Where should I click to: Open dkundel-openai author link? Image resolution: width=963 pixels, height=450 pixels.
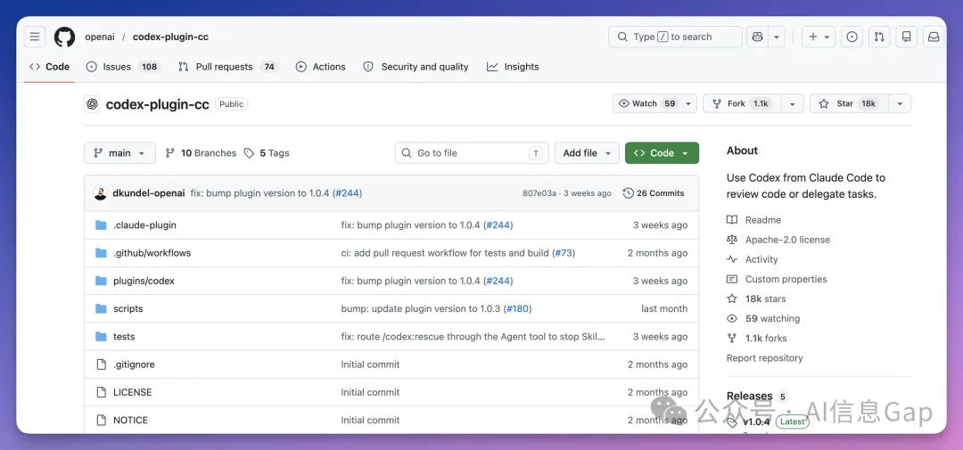point(149,193)
